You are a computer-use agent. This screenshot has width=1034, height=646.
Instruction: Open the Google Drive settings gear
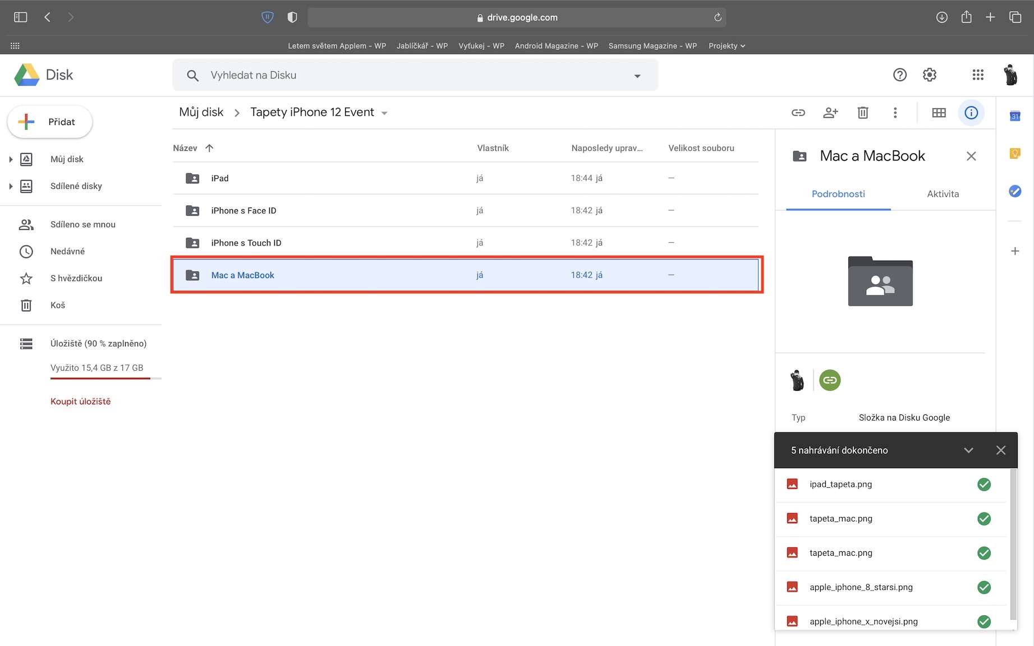coord(930,75)
